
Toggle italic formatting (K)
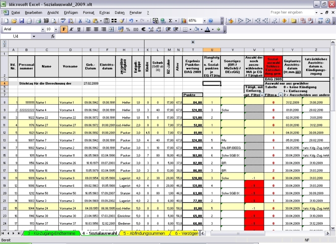(x=71, y=29)
